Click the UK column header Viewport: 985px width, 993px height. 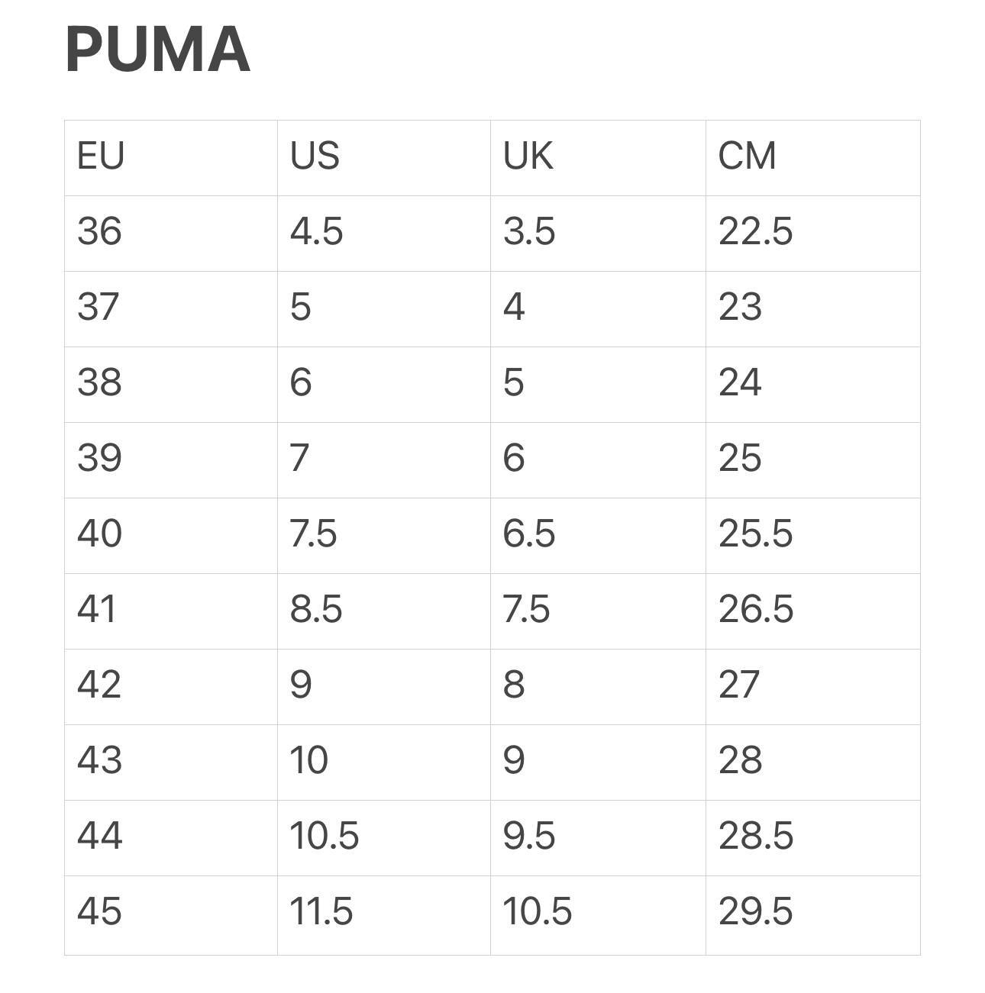coord(528,156)
